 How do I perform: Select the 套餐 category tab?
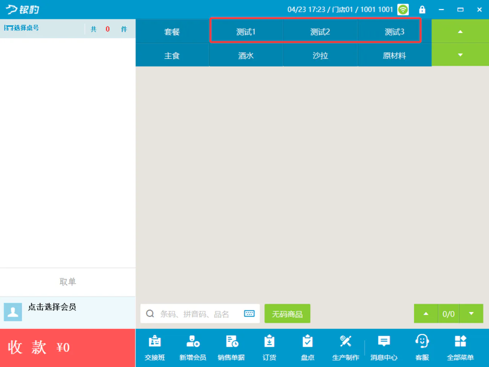[x=172, y=32]
